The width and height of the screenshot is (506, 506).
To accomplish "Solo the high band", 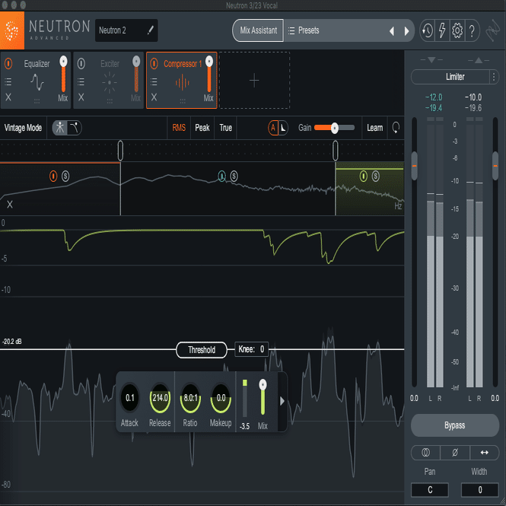I will (376, 177).
